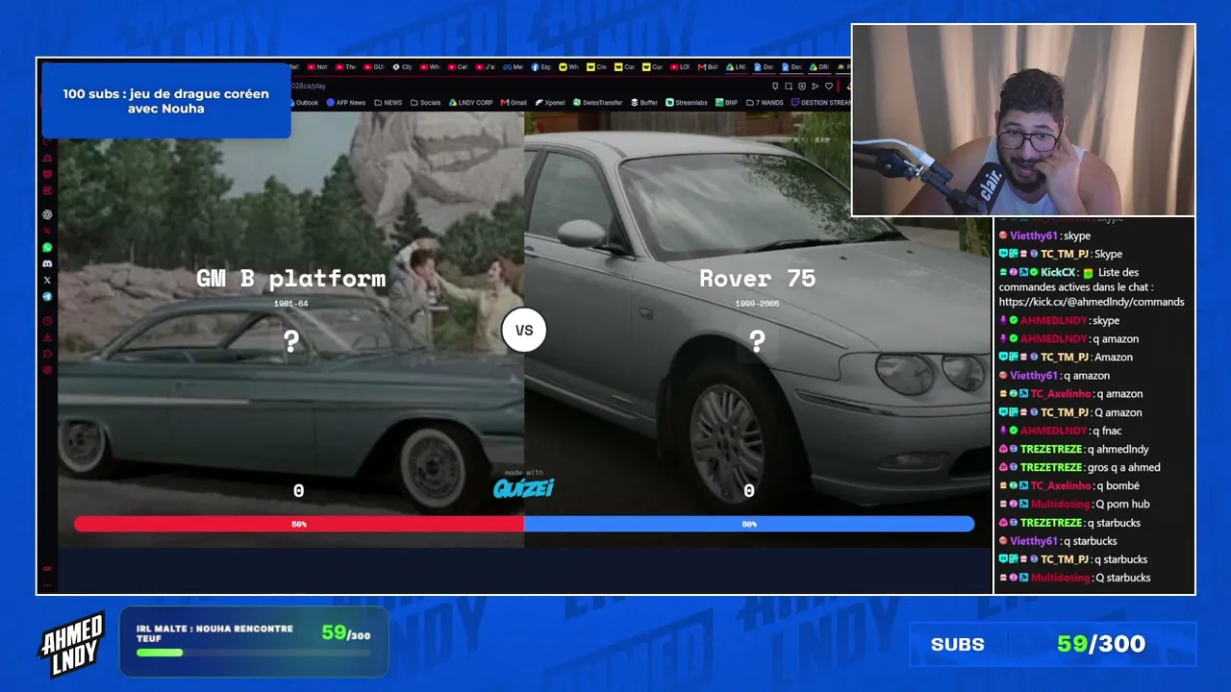Open the 7 WANDS bookmarks folder
The width and height of the screenshot is (1231, 692).
[765, 102]
